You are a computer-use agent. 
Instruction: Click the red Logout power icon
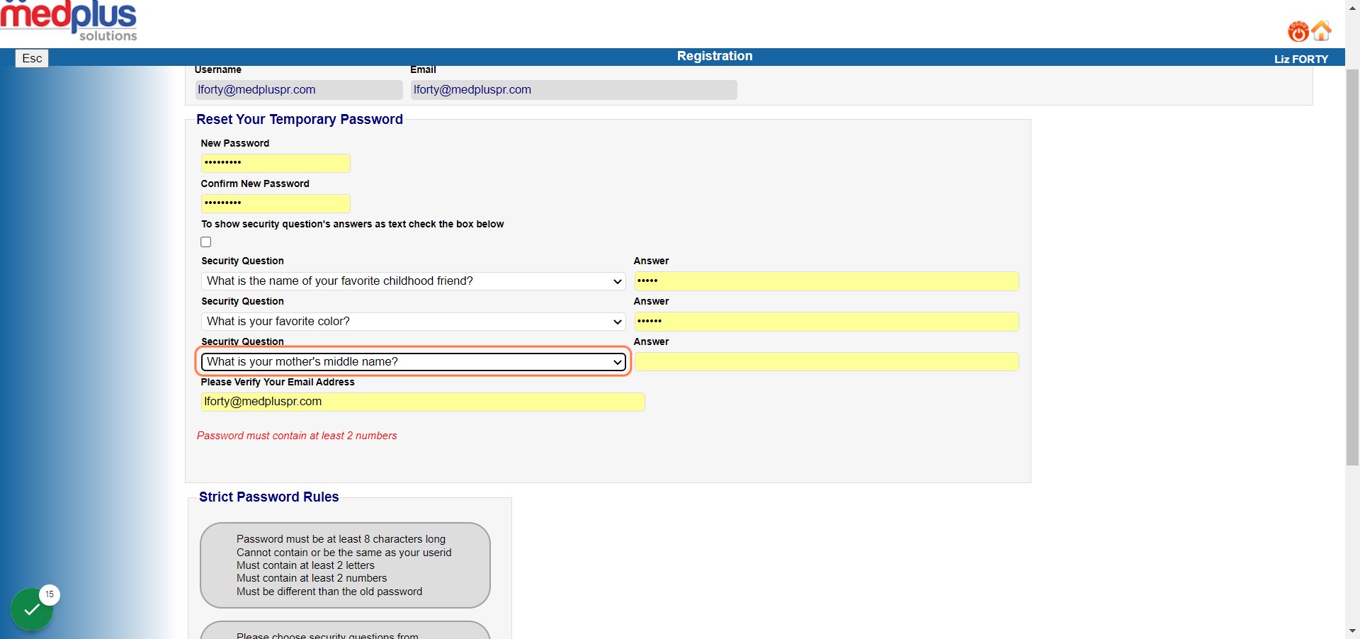point(1298,31)
